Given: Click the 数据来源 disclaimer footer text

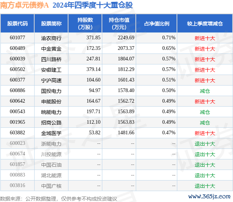Looking at the screenshot, I should [58, 199].
